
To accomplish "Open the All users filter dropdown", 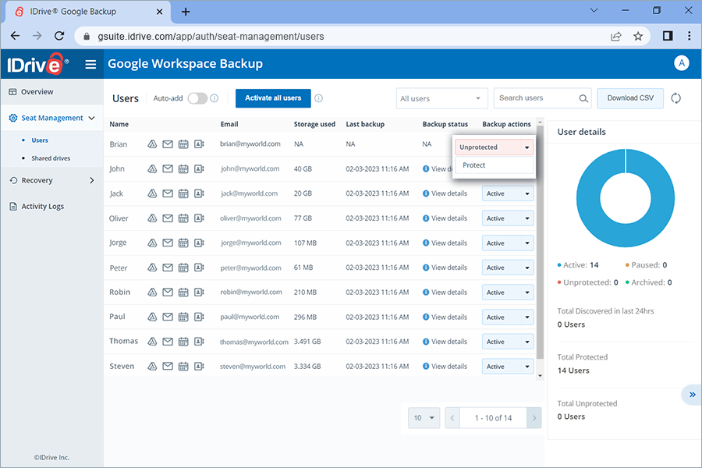I will [441, 98].
